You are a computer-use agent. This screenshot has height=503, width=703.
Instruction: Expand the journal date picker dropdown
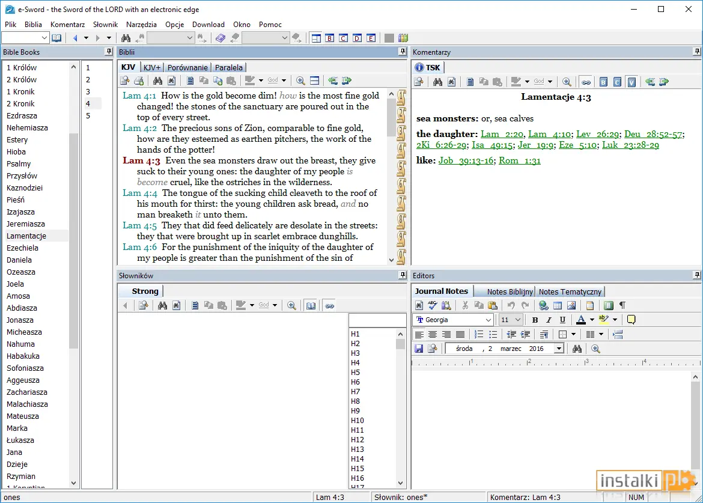559,349
